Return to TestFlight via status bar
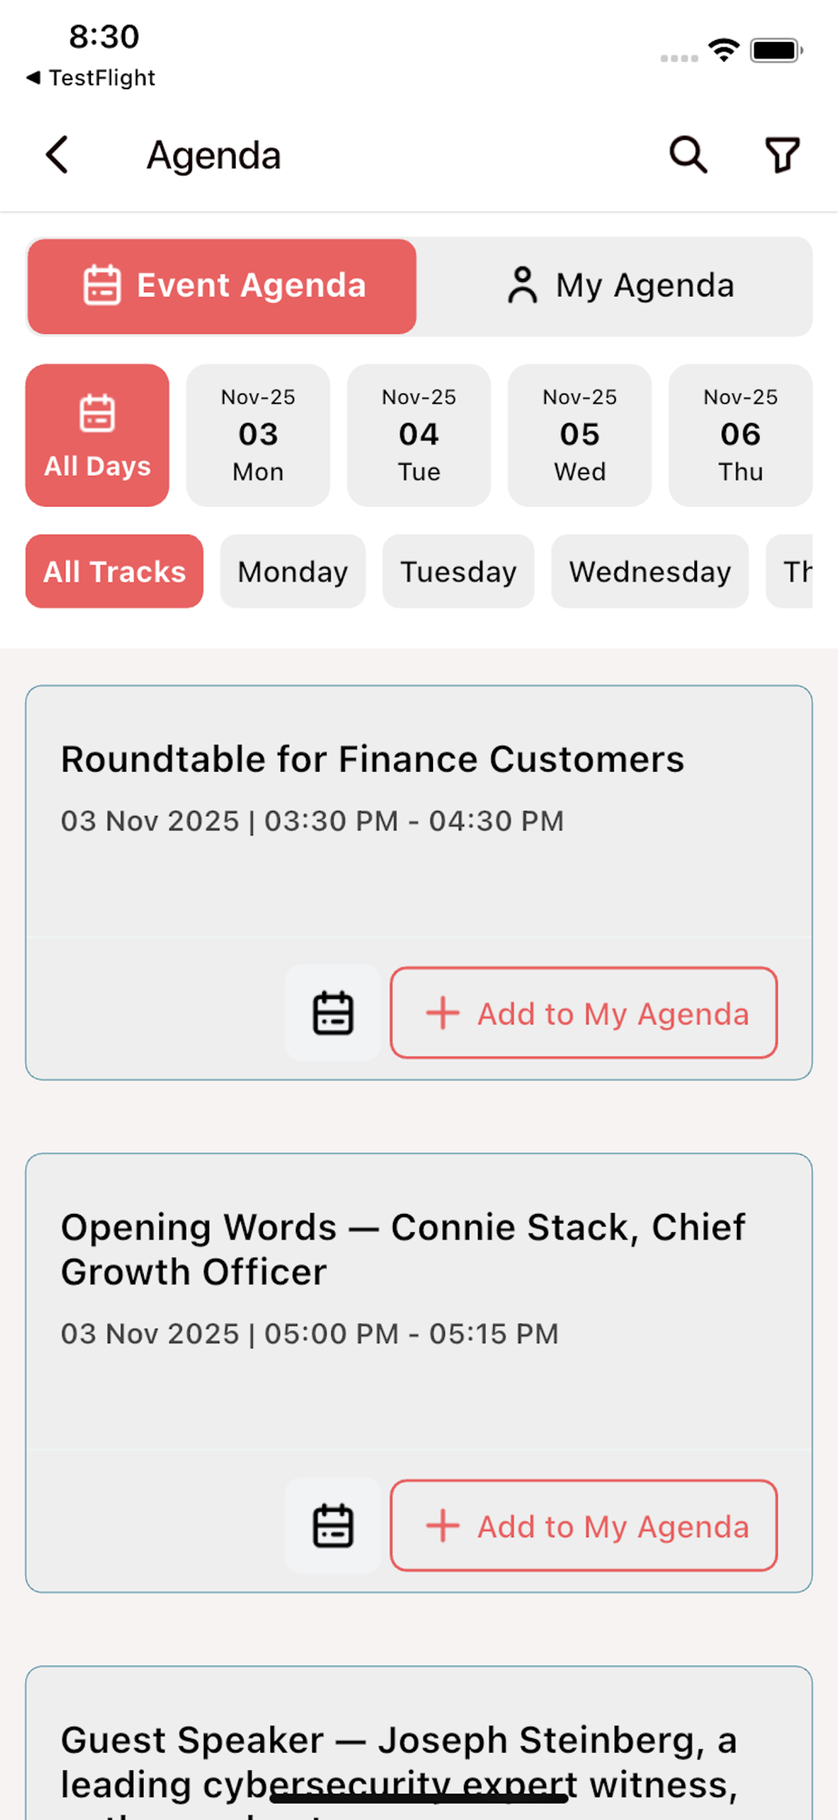838x1820 pixels. (x=91, y=78)
